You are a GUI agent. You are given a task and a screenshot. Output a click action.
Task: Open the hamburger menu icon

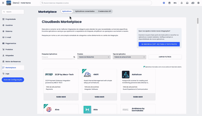pos(3,3)
